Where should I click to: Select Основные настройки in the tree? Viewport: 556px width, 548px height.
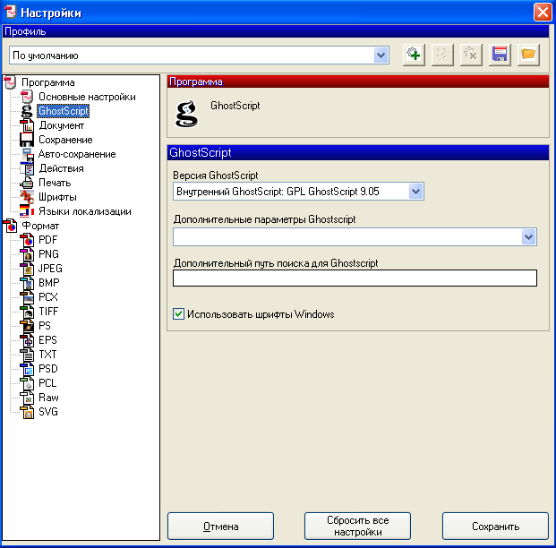click(87, 97)
